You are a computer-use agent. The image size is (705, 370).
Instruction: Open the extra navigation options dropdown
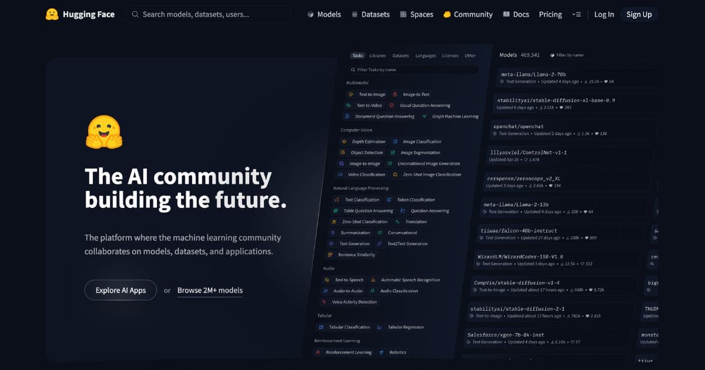tap(576, 14)
